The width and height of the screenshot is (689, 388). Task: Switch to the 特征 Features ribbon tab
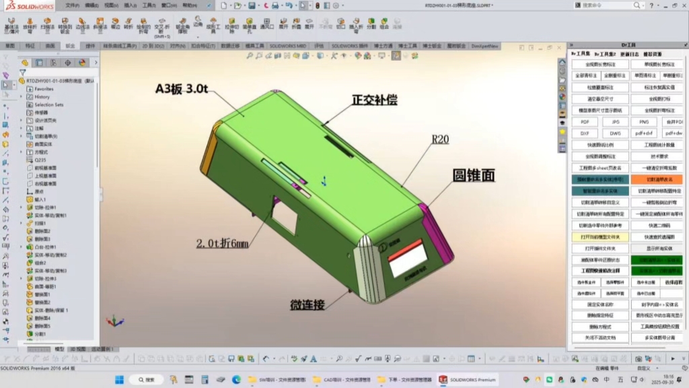pyautogui.click(x=30, y=46)
